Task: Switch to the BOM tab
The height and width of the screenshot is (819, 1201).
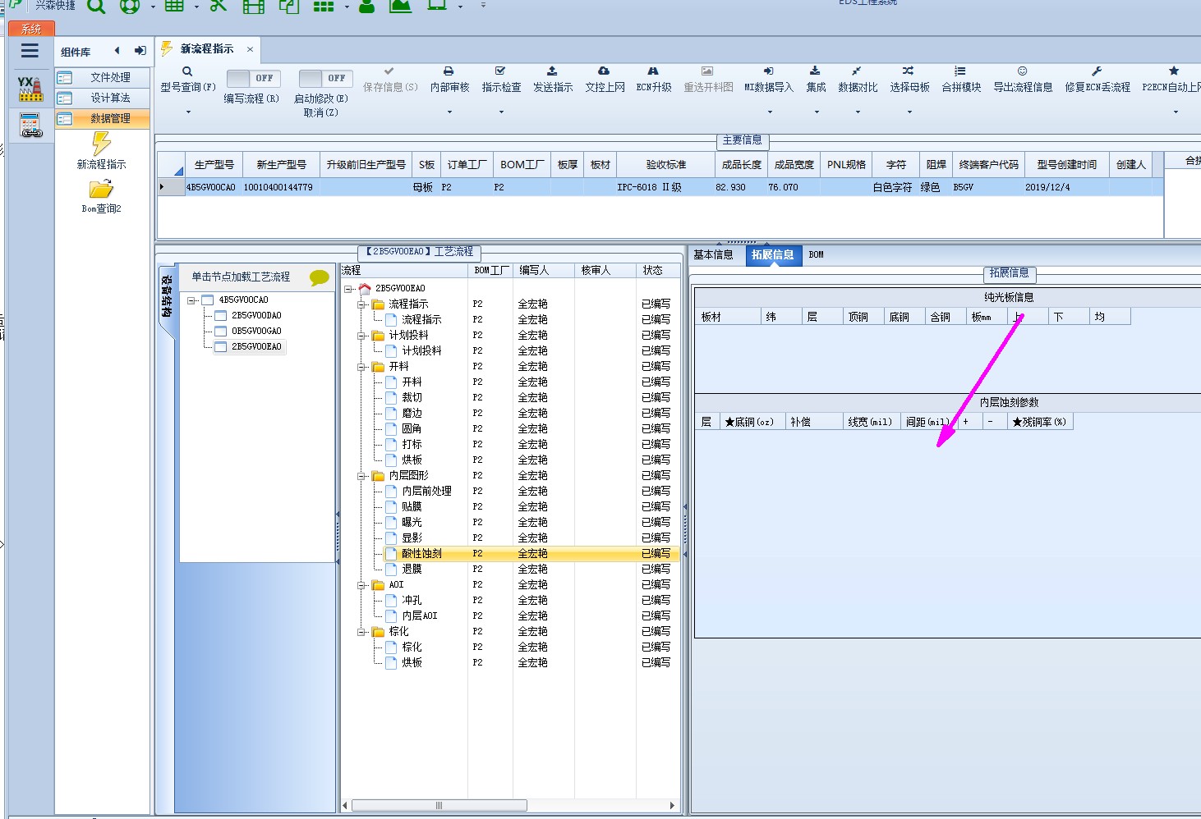Action: [816, 254]
